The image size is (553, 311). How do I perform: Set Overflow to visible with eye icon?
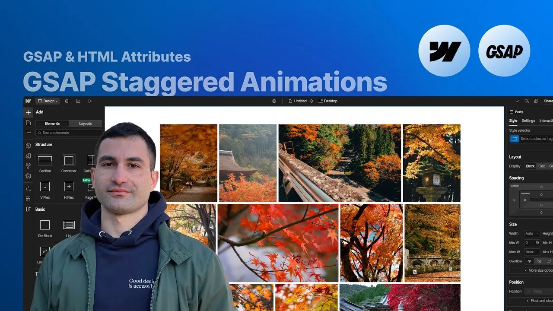coord(529,261)
